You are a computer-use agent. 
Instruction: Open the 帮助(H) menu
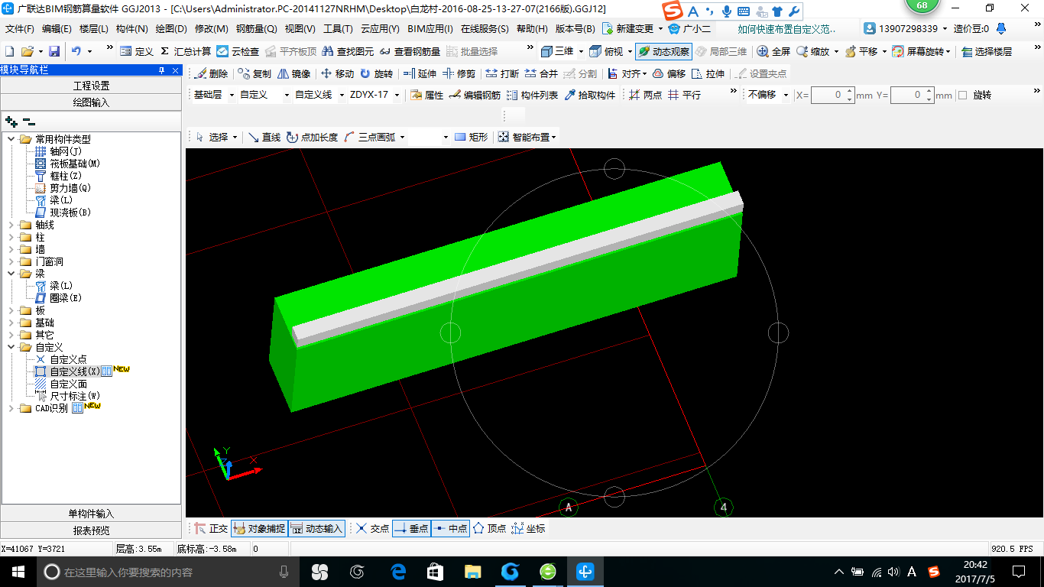532,29
